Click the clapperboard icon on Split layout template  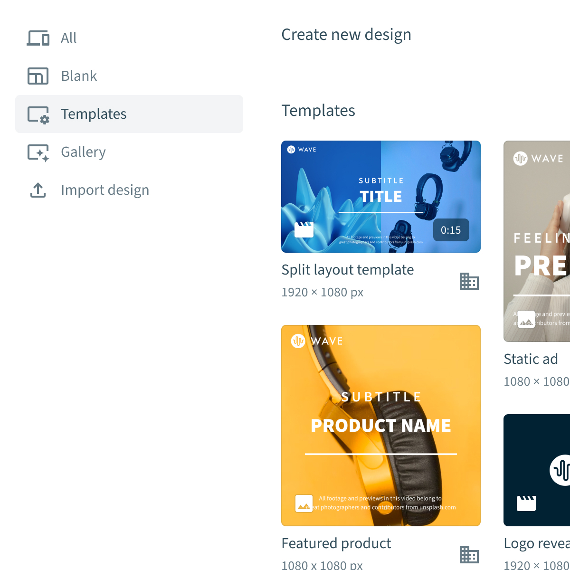click(x=304, y=229)
